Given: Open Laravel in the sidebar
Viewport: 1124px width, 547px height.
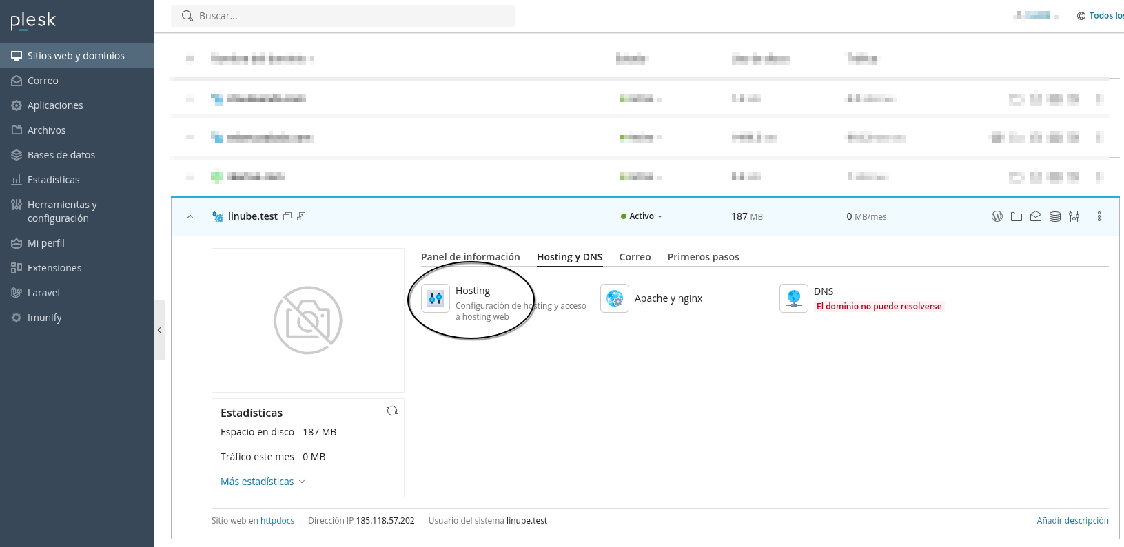Looking at the screenshot, I should pyautogui.click(x=77, y=293).
